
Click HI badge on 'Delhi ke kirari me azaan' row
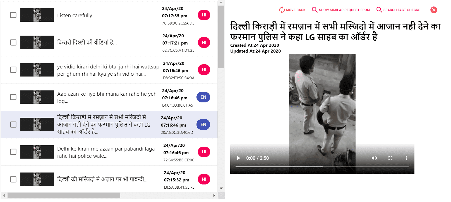[204, 152]
